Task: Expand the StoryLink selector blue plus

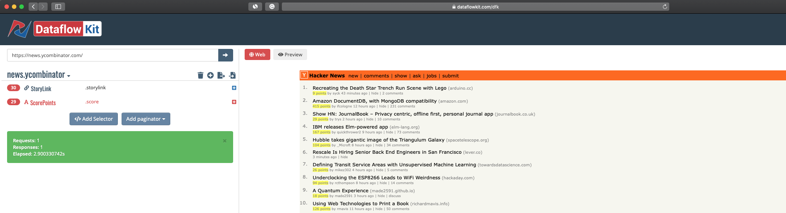Action: coord(234,88)
